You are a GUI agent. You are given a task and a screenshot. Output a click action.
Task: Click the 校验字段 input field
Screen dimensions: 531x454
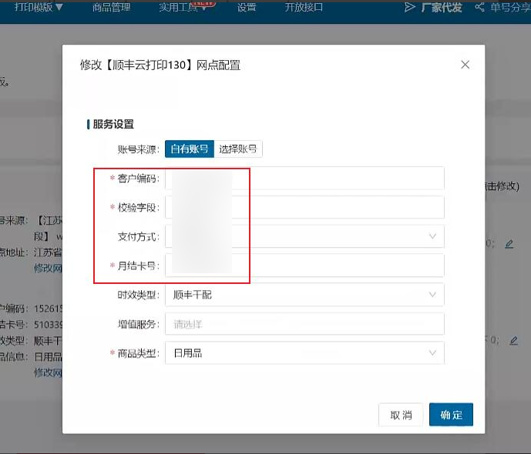304,207
